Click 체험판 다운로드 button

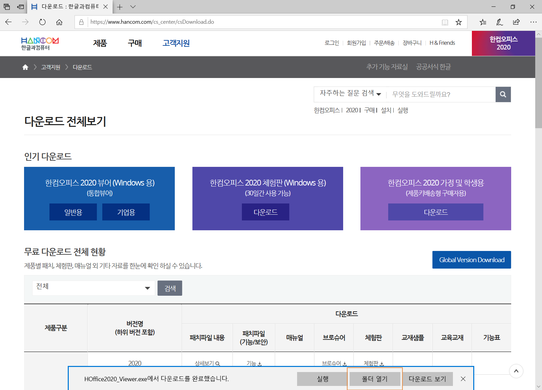(x=266, y=212)
